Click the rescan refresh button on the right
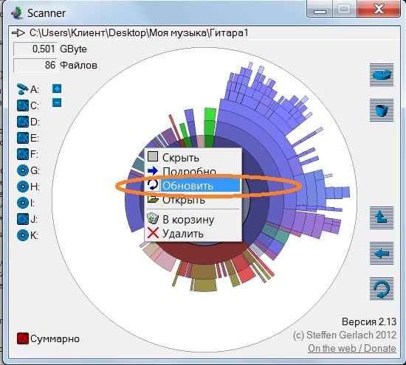Image resolution: width=406 pixels, height=365 pixels. 382,289
